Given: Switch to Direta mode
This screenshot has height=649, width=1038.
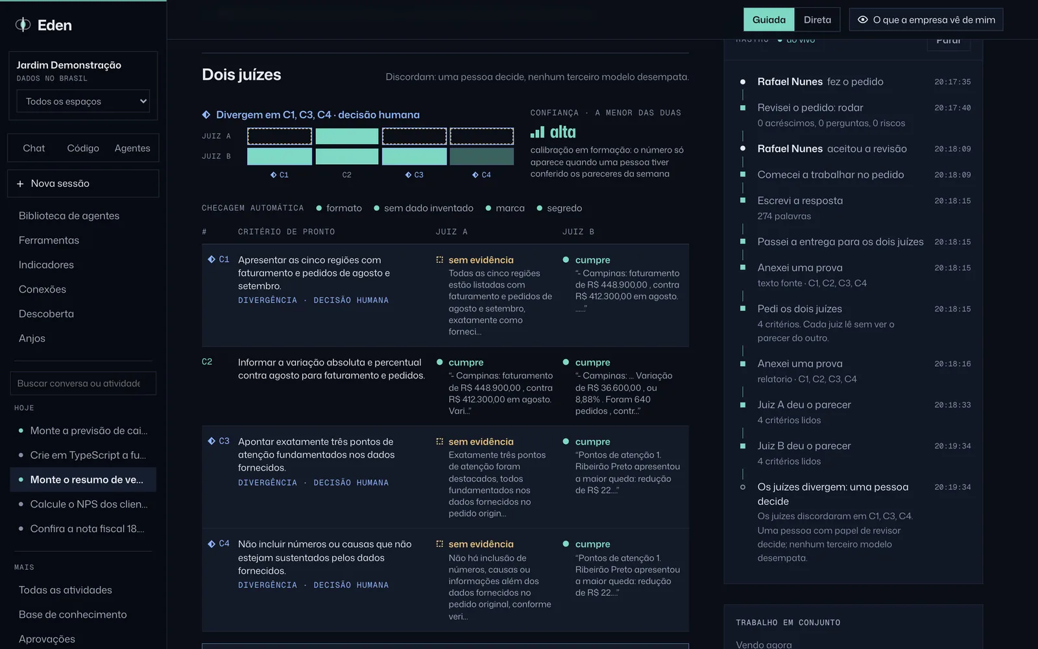Looking at the screenshot, I should point(817,19).
